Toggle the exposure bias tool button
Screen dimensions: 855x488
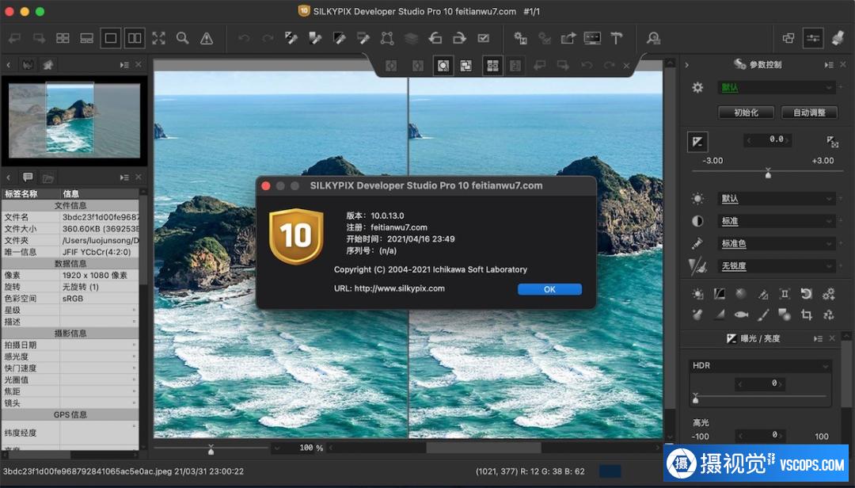tap(697, 142)
